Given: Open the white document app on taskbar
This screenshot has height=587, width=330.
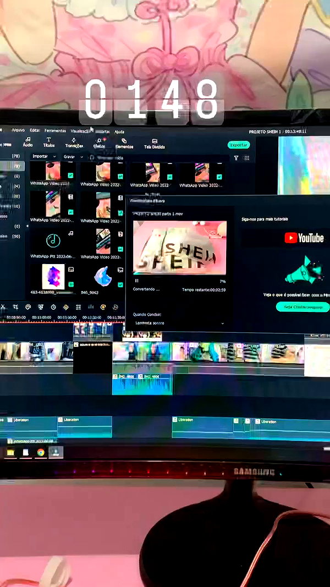Looking at the screenshot, I should [x=25, y=453].
